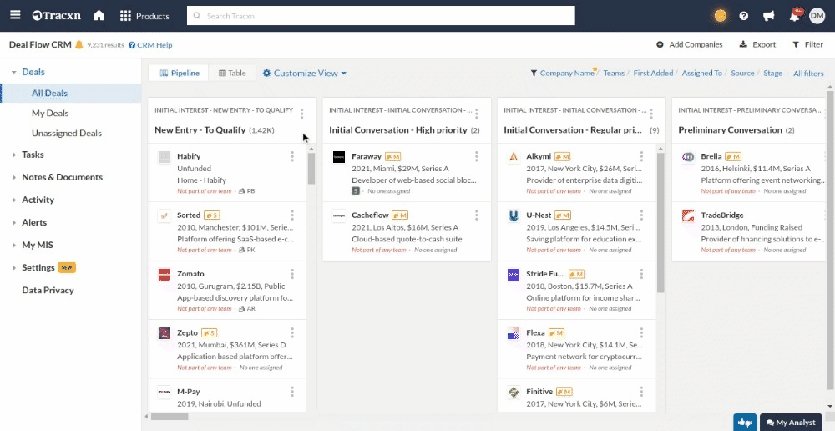
Task: Click the Search Tracxn input field
Action: [381, 16]
